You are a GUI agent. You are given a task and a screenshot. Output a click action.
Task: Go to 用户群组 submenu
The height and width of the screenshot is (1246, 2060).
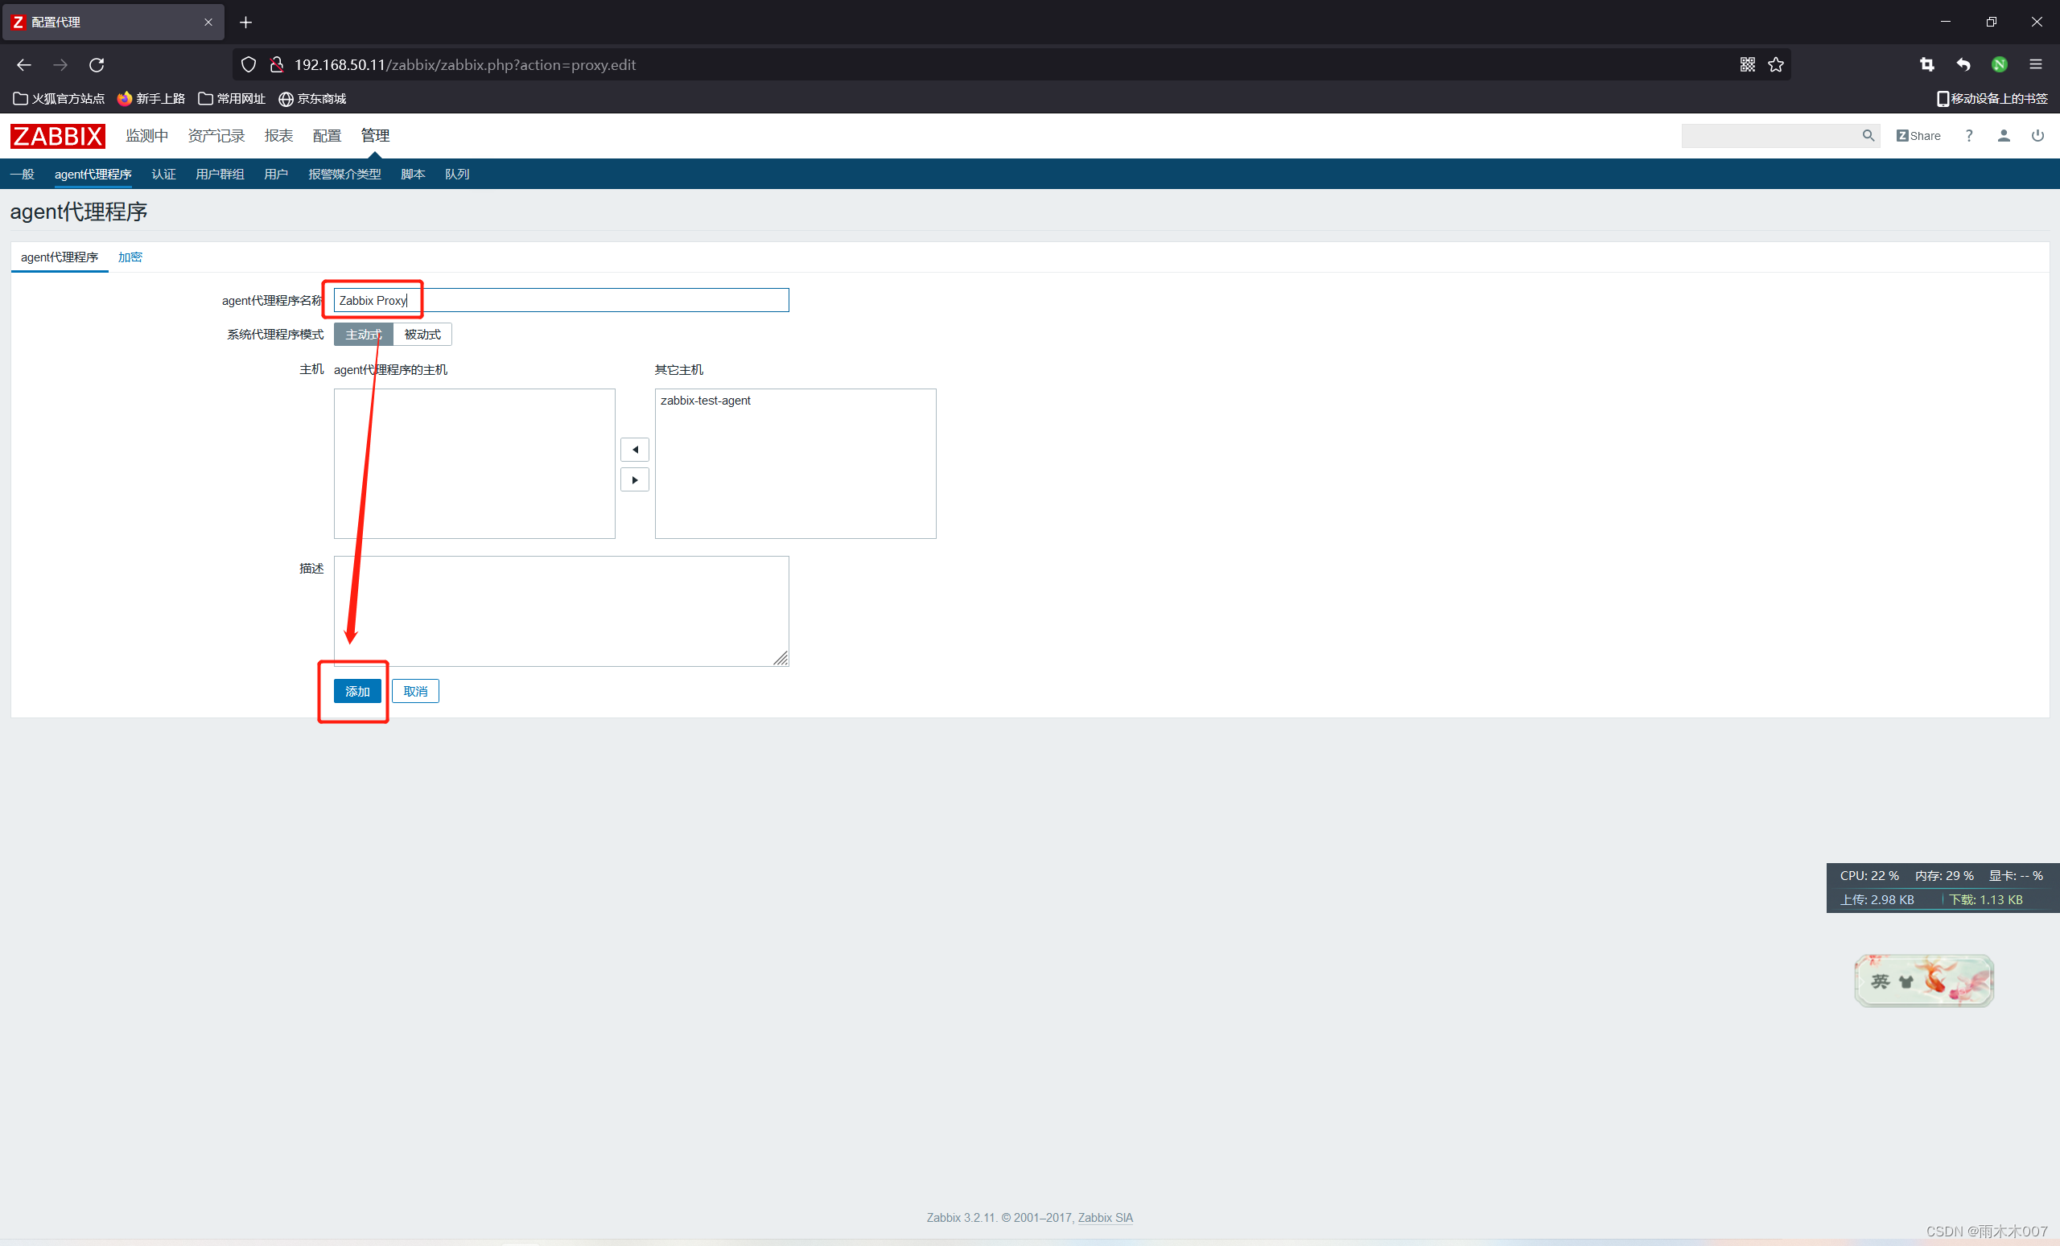(x=220, y=174)
